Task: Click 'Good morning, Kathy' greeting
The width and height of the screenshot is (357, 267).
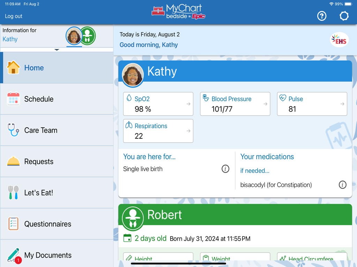Action: [x=149, y=45]
